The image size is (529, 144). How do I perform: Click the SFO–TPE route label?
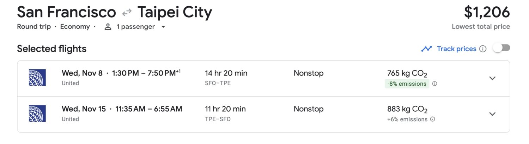pyautogui.click(x=218, y=83)
